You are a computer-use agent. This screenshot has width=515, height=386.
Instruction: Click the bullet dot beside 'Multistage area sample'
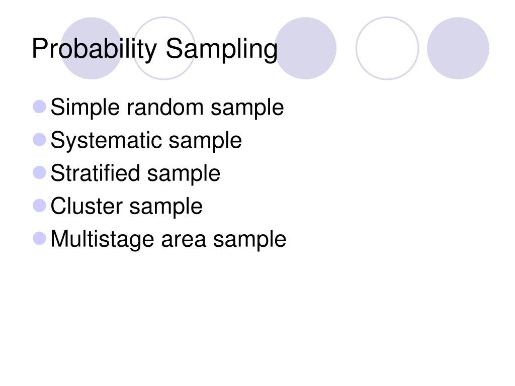coord(39,238)
